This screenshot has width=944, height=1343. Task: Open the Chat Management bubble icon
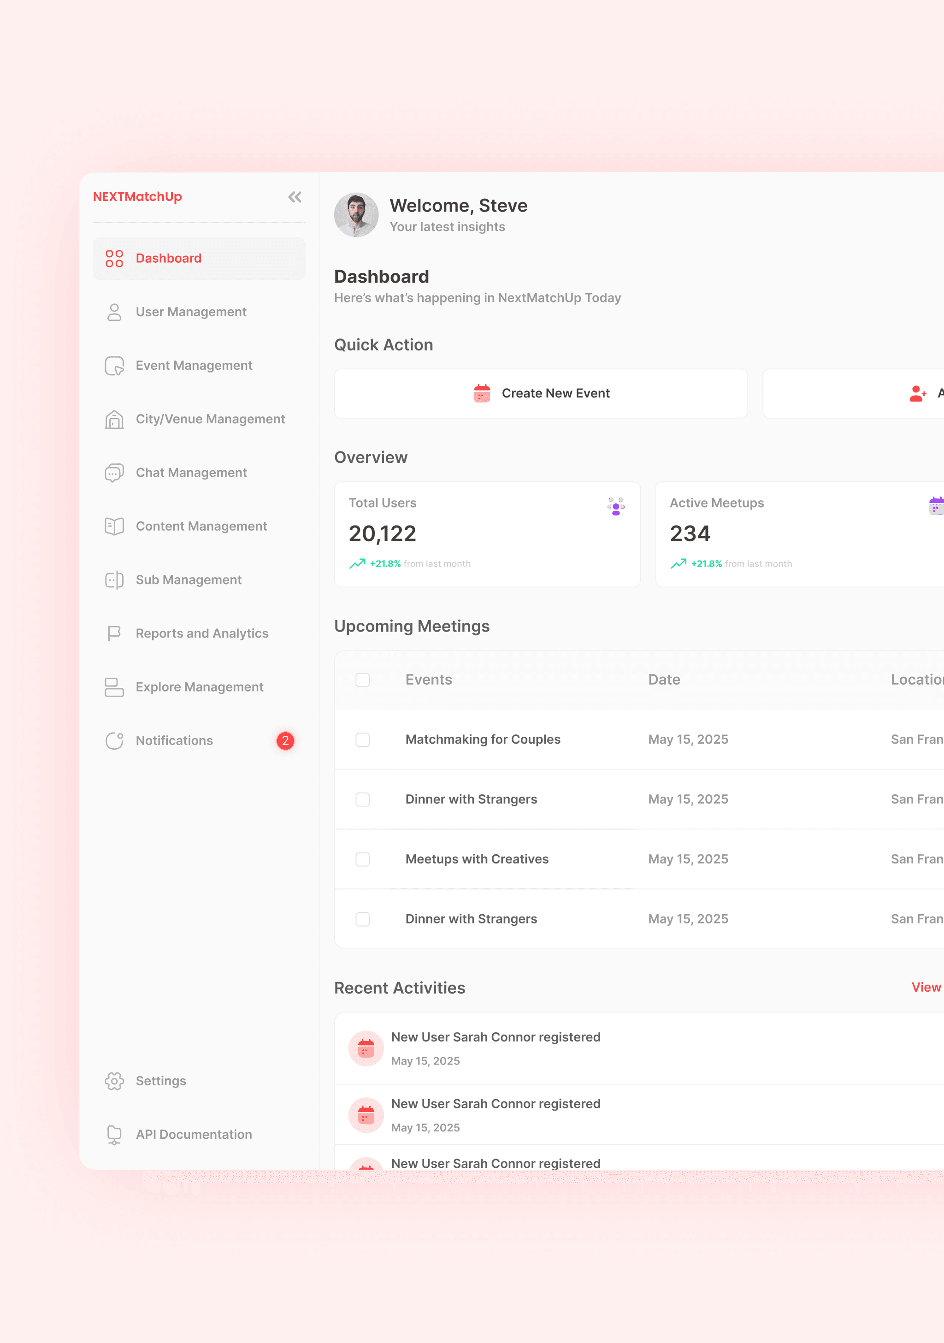(114, 473)
